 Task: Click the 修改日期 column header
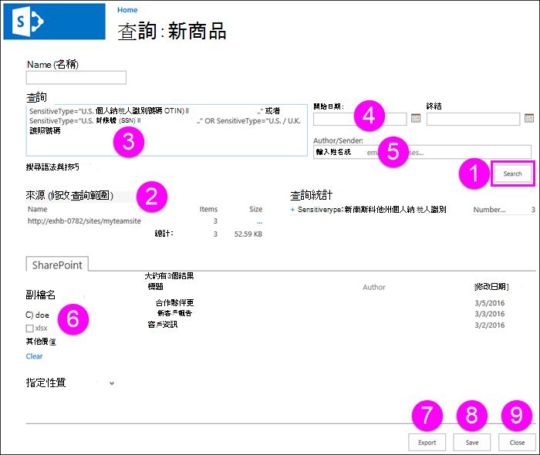pyautogui.click(x=491, y=286)
